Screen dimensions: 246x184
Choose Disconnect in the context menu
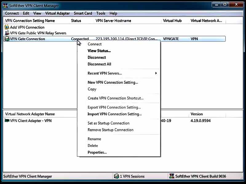click(x=97, y=57)
